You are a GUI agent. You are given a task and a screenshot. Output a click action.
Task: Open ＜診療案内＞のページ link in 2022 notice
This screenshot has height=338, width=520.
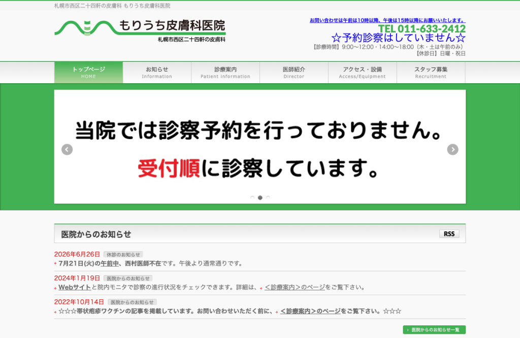[310, 311]
